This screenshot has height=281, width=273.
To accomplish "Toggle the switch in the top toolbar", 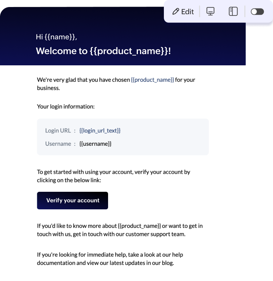I will [257, 12].
